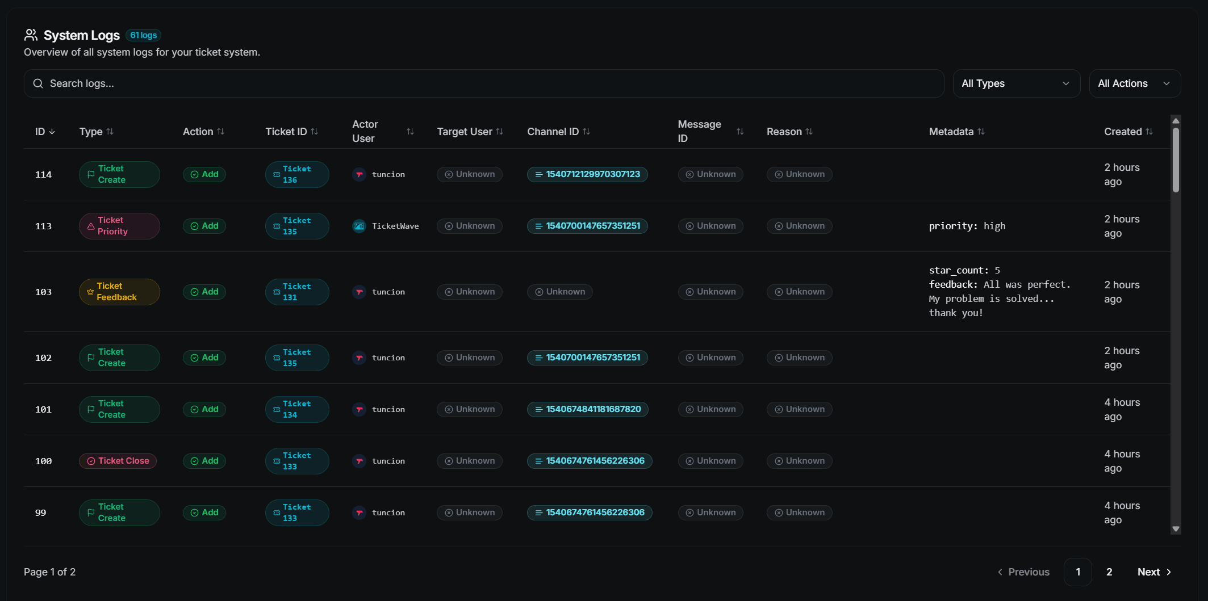Screen dimensions: 1208x601
Task: Open Ticket 136 link
Action: click(297, 174)
